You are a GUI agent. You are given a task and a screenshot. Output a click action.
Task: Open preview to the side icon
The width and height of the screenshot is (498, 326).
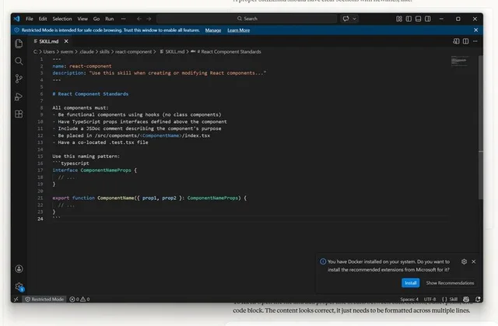[x=456, y=41]
